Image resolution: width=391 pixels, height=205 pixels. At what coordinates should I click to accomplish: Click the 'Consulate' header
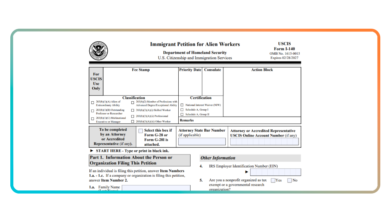point(213,70)
